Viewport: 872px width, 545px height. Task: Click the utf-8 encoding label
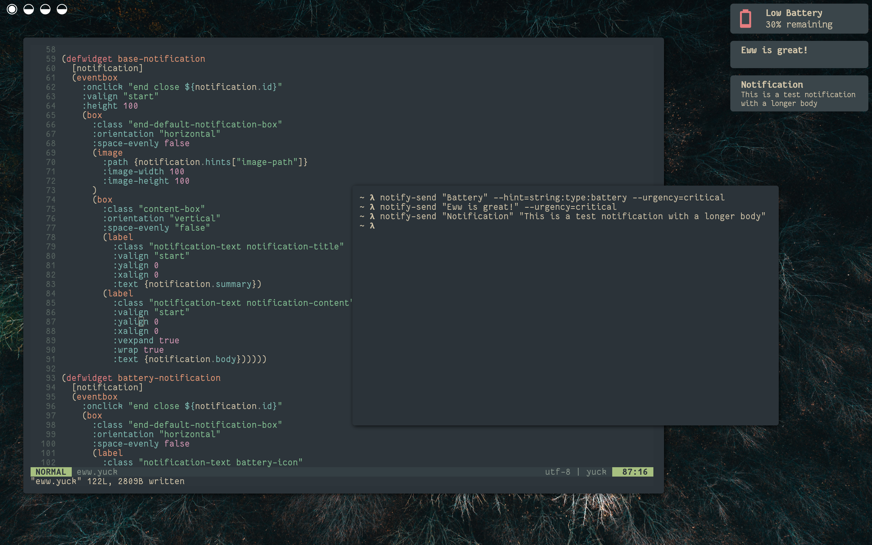(557, 472)
